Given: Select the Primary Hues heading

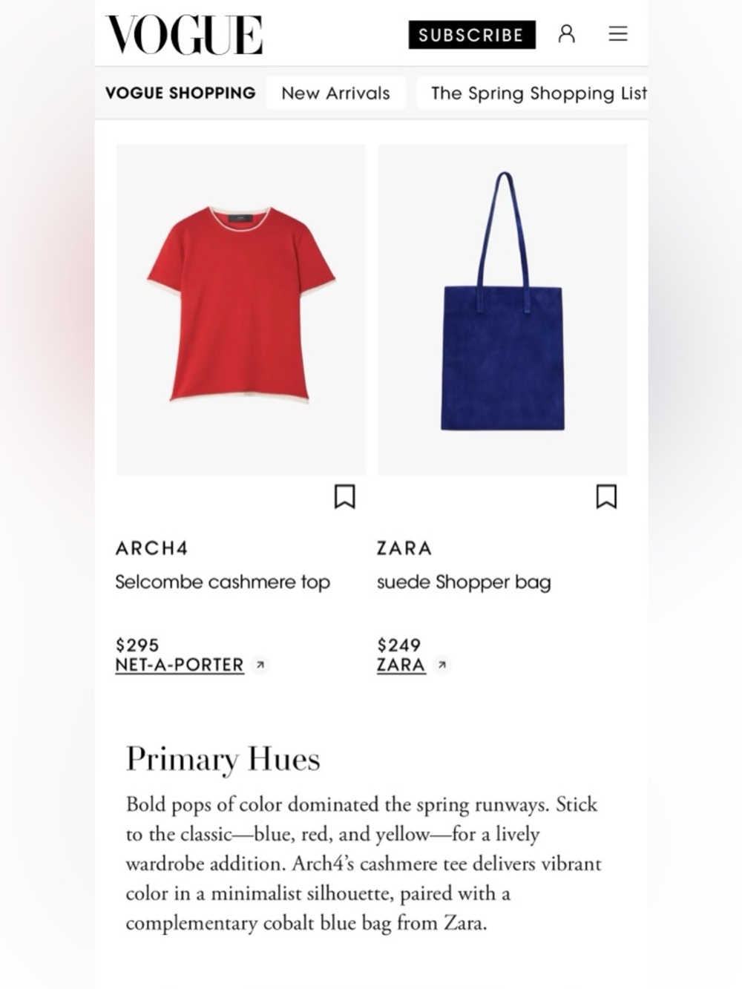Looking at the screenshot, I should coord(223,759).
